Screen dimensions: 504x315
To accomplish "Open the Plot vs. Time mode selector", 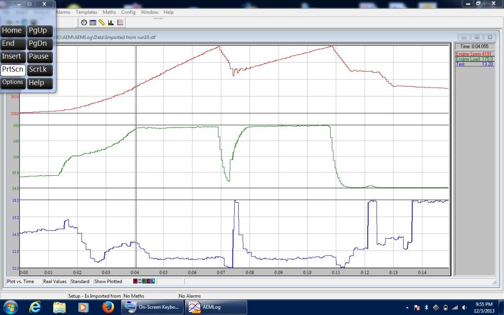I will coord(21,282).
